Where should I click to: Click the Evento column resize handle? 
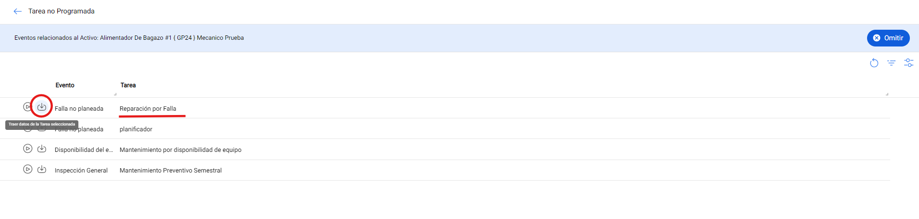115,94
